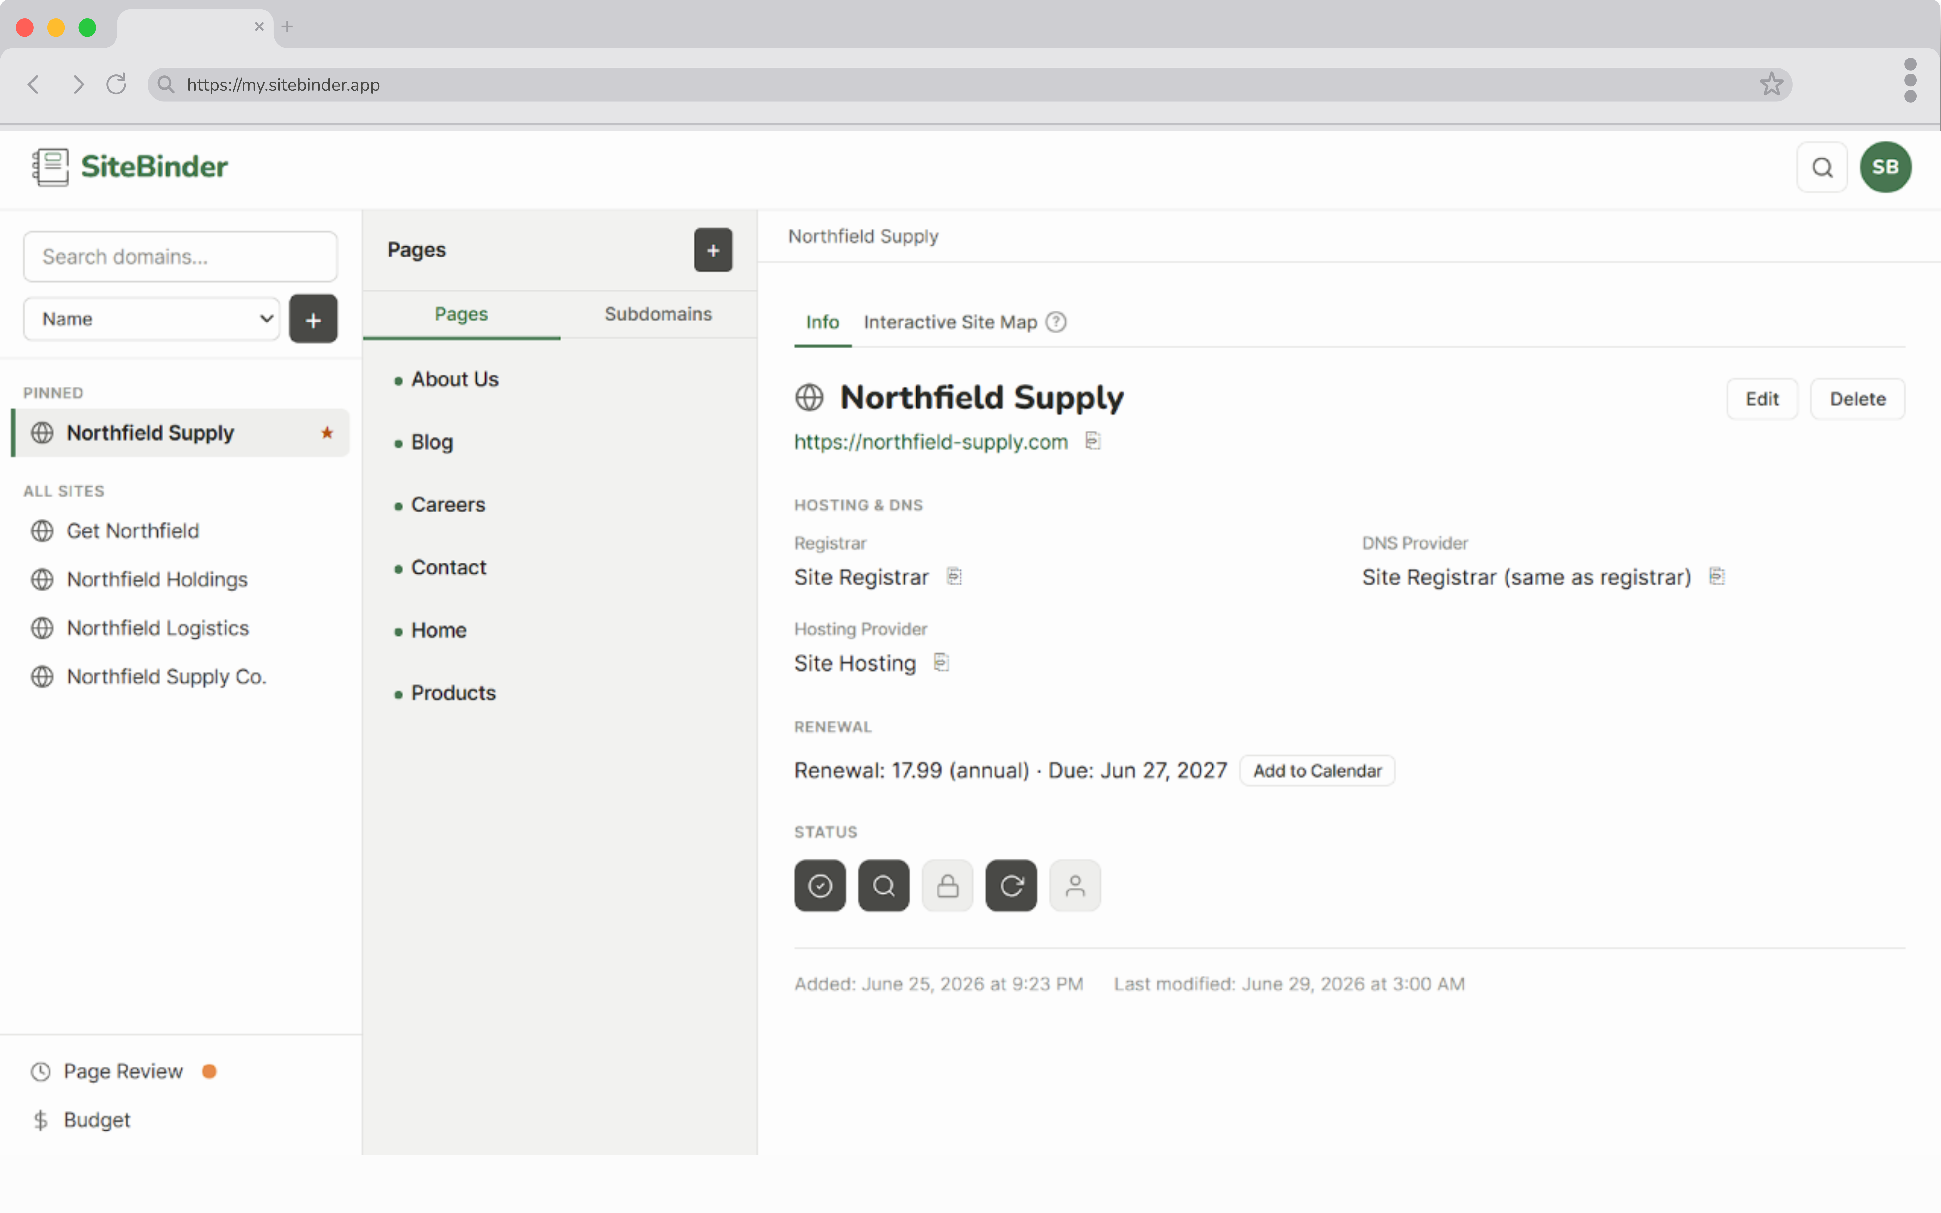The width and height of the screenshot is (1941, 1213).
Task: Close the current browser tab
Action: (259, 27)
